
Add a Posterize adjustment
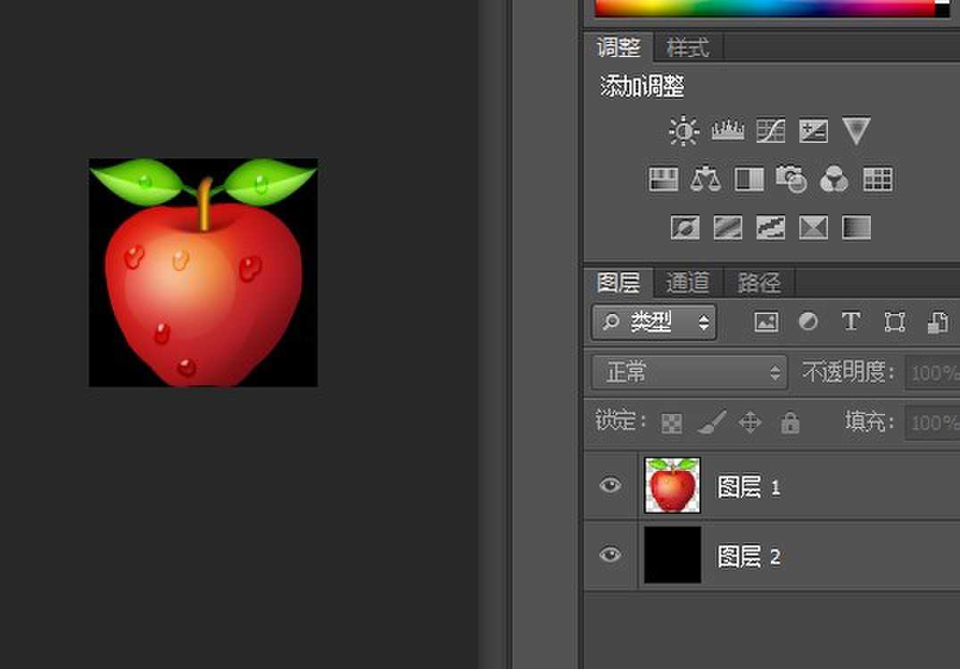click(727, 227)
